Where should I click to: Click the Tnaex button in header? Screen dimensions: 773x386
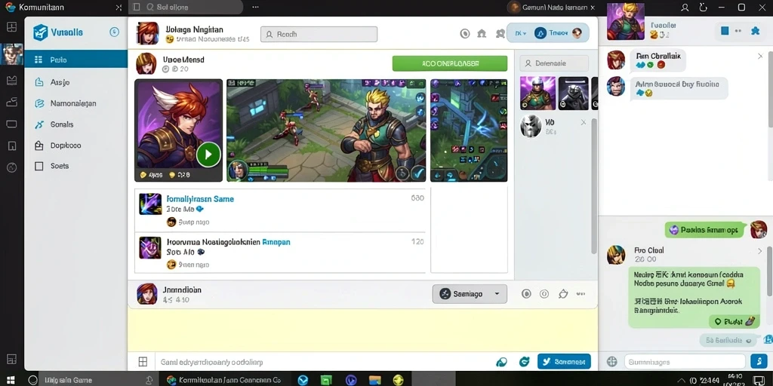click(x=551, y=33)
